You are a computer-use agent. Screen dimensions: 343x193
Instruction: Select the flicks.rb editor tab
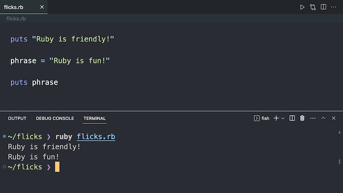pyautogui.click(x=24, y=7)
